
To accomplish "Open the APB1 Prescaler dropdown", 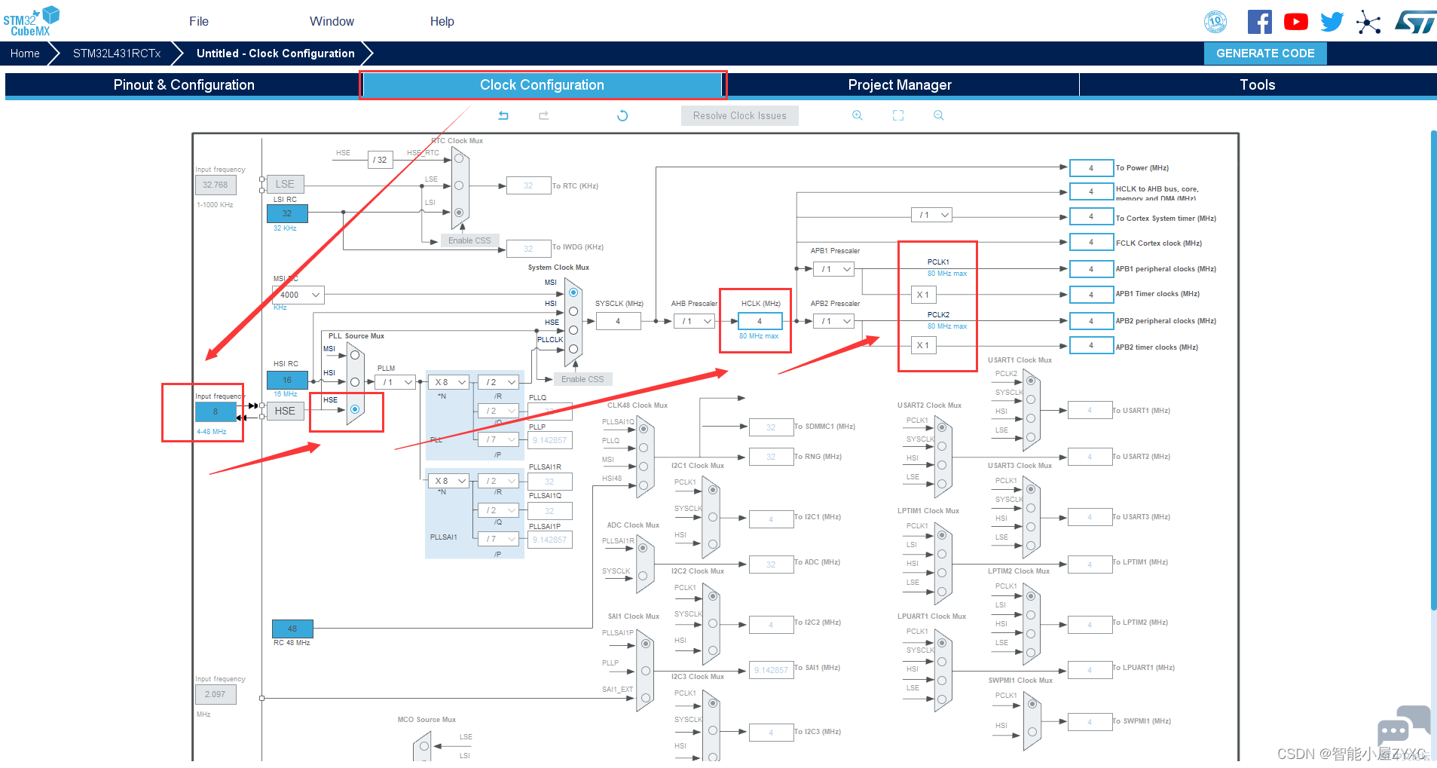I will pos(834,269).
